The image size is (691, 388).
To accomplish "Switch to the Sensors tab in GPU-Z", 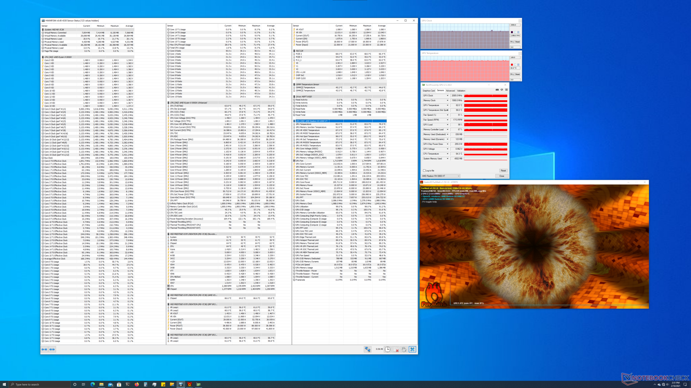I will pyautogui.click(x=441, y=91).
